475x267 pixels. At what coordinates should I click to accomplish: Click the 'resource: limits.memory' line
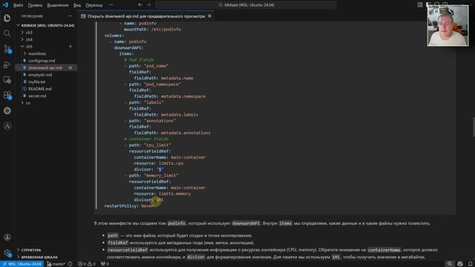163,194
